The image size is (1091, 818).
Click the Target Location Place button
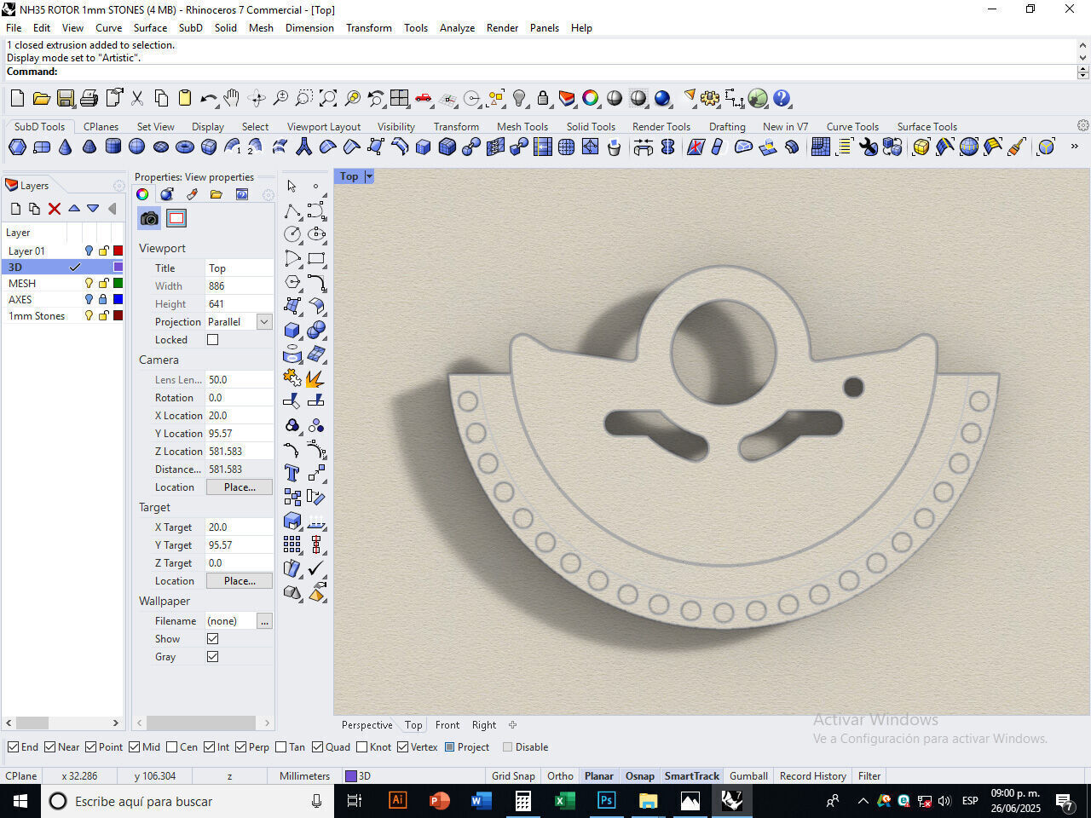point(240,581)
